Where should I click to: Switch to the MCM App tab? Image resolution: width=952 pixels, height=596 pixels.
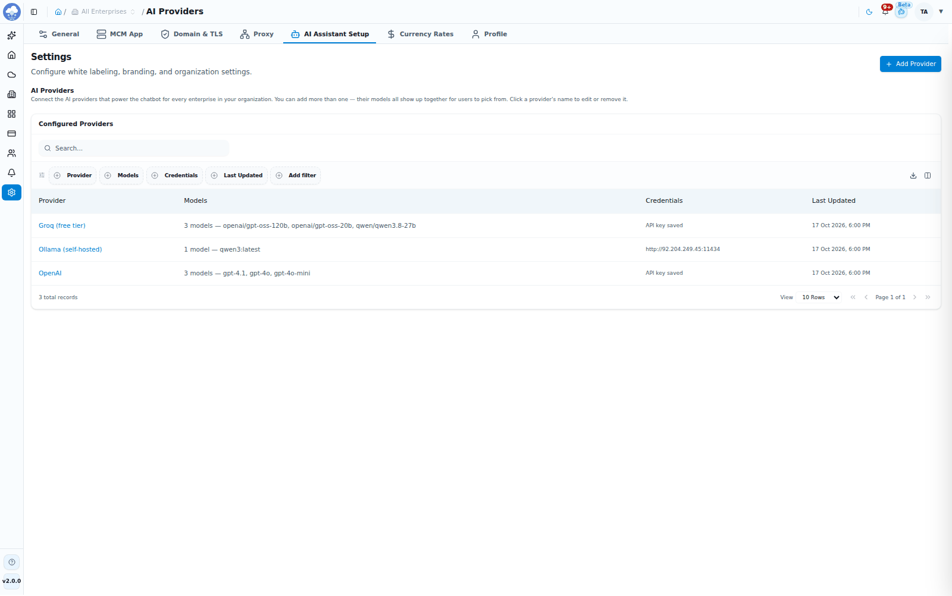coord(120,34)
